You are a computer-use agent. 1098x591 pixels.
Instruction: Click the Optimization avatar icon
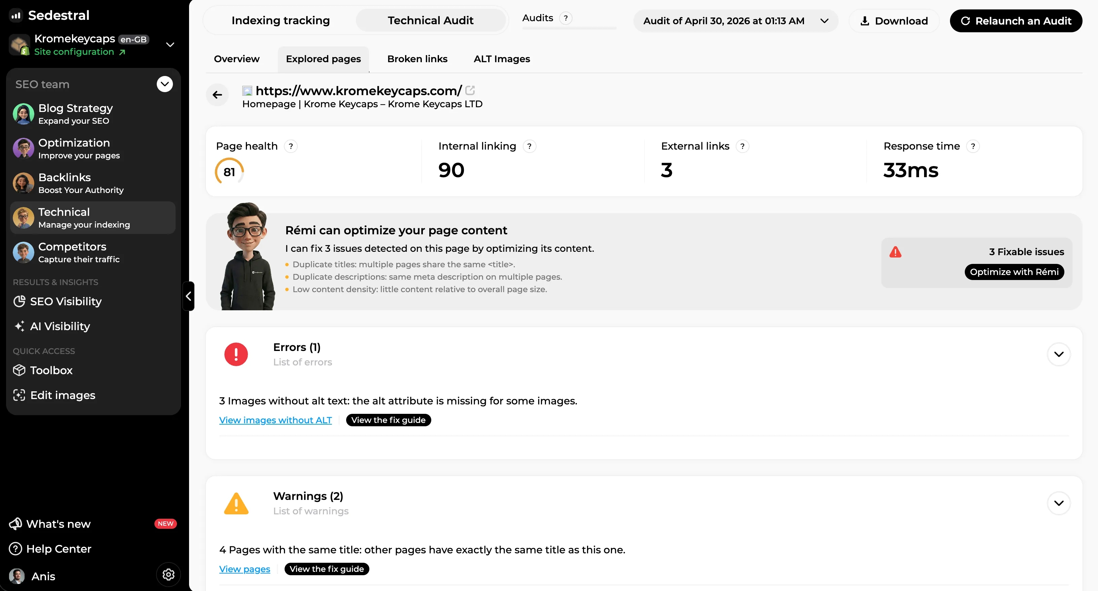(24, 148)
